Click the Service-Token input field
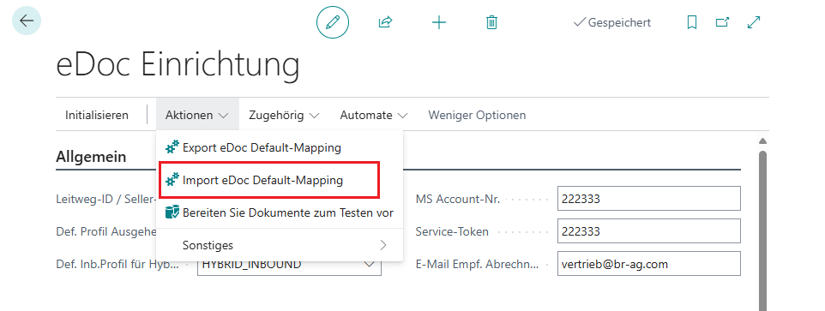Screen dimensions: 825x311 point(648,231)
